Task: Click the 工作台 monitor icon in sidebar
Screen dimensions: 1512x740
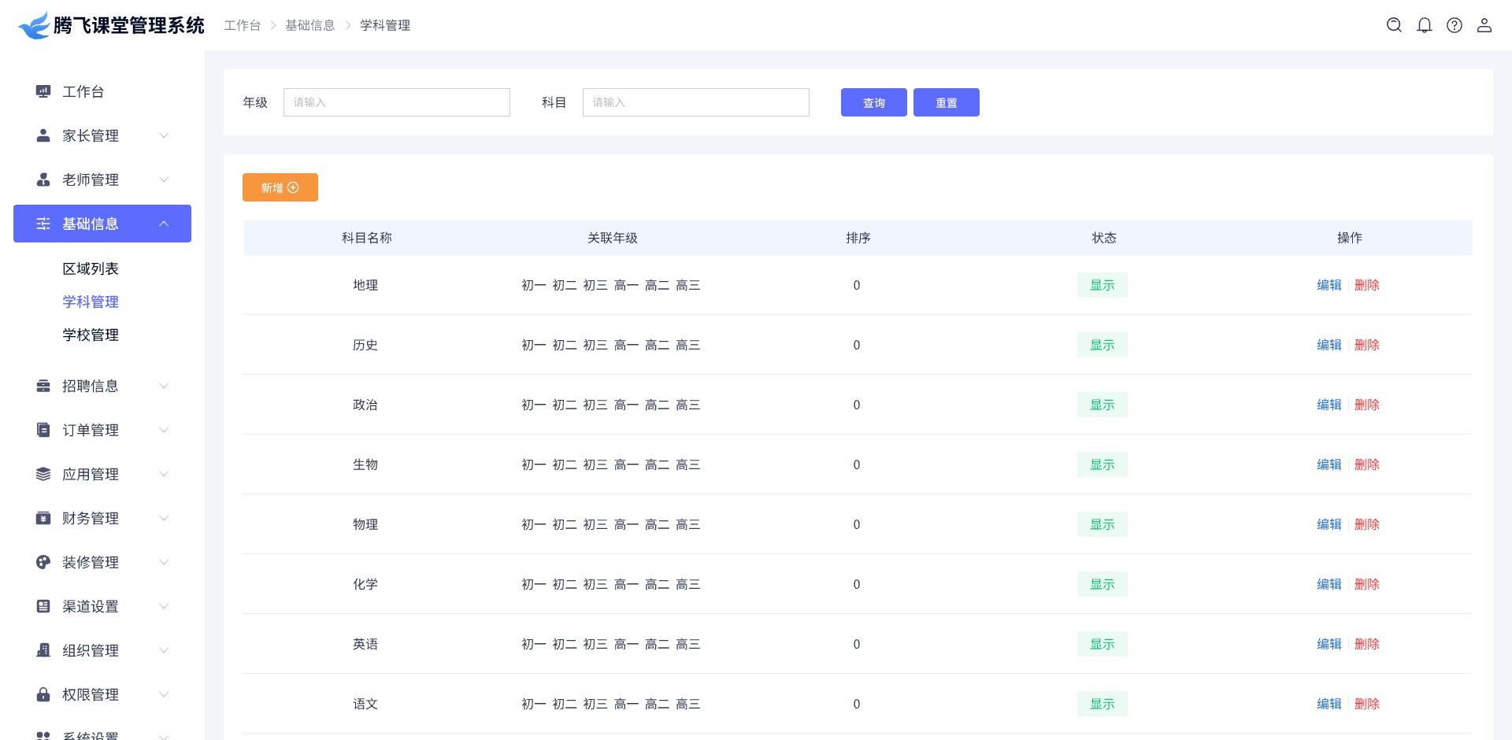Action: pos(43,91)
